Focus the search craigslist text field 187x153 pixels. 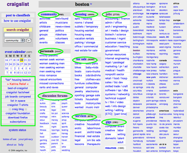tap(17, 35)
